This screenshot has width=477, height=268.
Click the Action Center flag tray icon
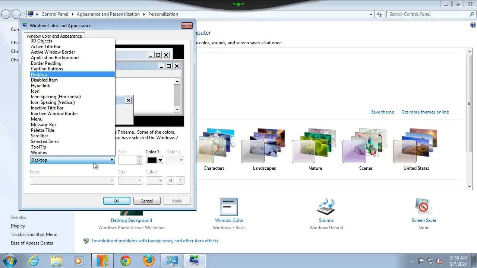pos(421,261)
